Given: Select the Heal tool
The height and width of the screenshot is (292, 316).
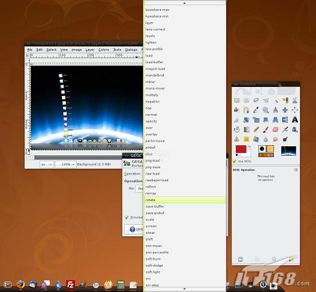Looking at the screenshot, I should click(x=246, y=139).
